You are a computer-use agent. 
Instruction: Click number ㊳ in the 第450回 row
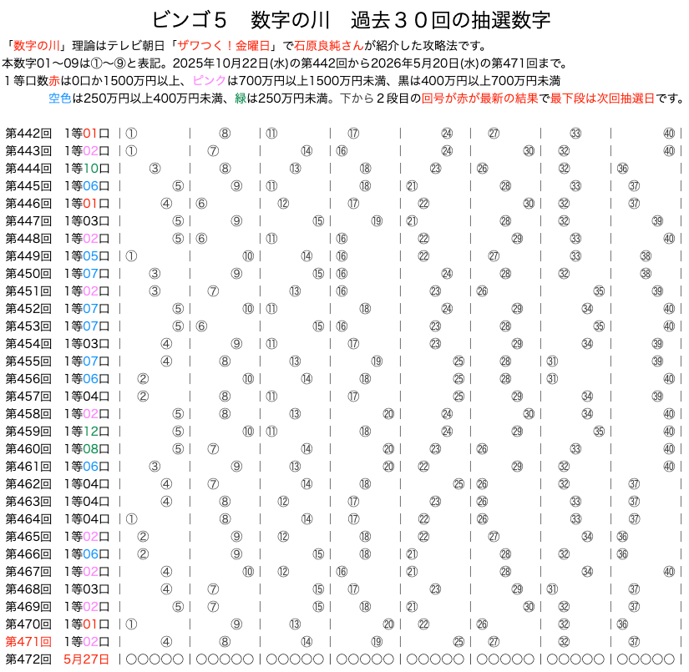click(x=646, y=274)
